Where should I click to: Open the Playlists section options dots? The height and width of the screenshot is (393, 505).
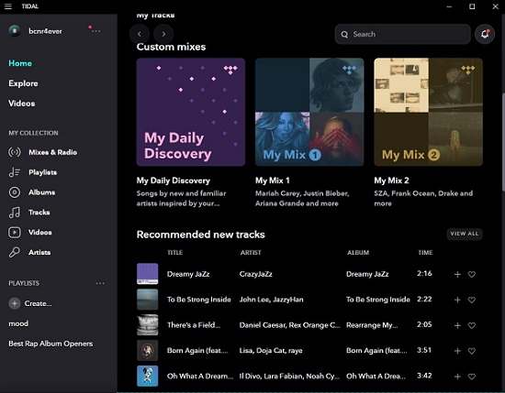(100, 283)
